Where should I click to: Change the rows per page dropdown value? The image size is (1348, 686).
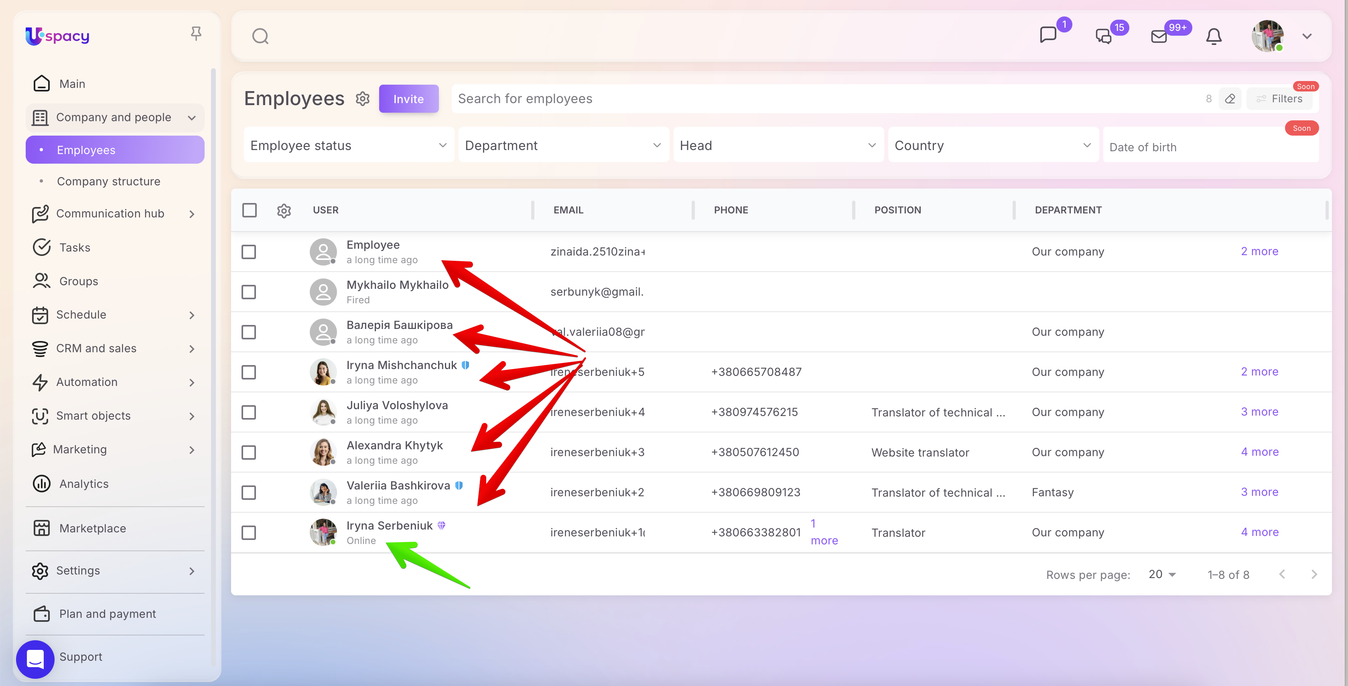click(x=1162, y=574)
